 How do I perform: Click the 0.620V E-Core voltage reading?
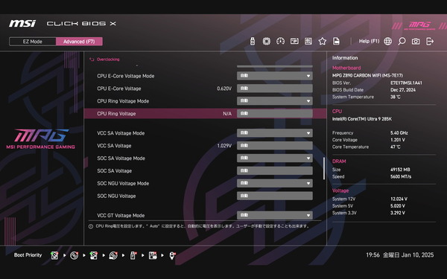tap(224, 89)
